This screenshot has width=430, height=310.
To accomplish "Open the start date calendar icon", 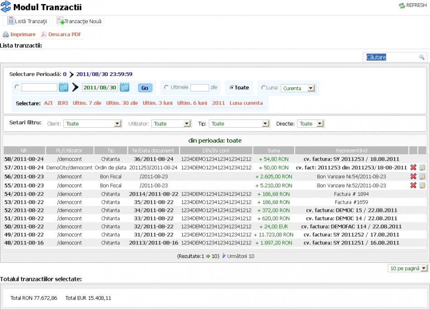I will [x=64, y=87].
